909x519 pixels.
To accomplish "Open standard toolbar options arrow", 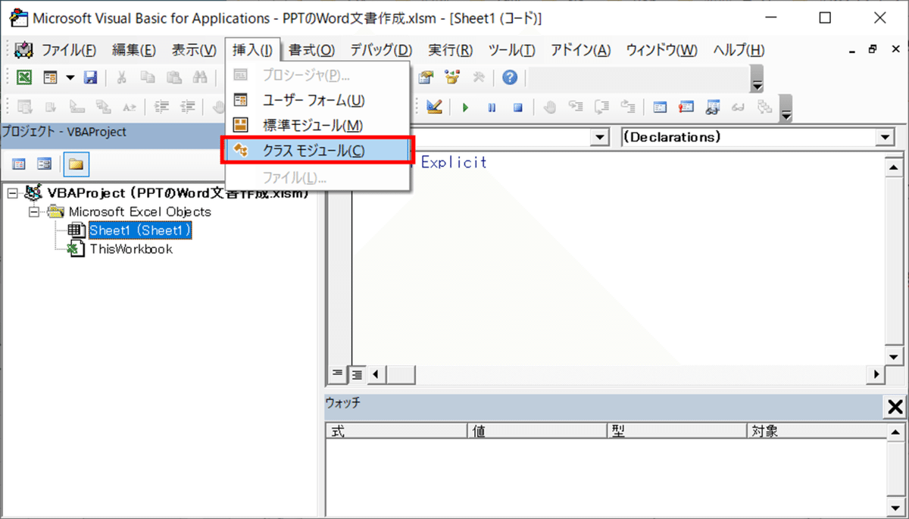I will click(x=757, y=78).
